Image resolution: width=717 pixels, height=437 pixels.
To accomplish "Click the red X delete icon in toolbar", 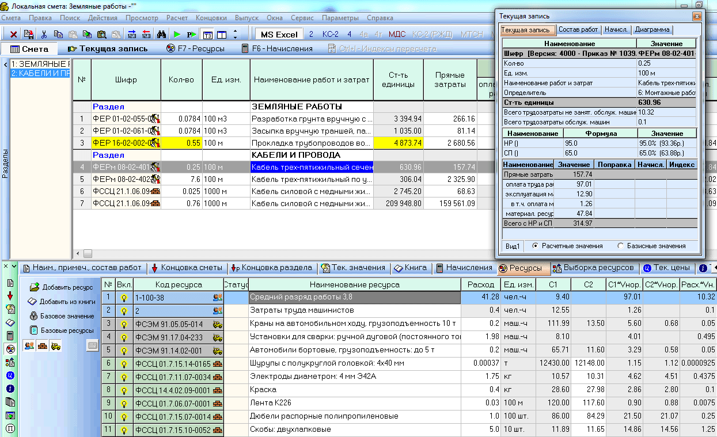I will (x=14, y=35).
